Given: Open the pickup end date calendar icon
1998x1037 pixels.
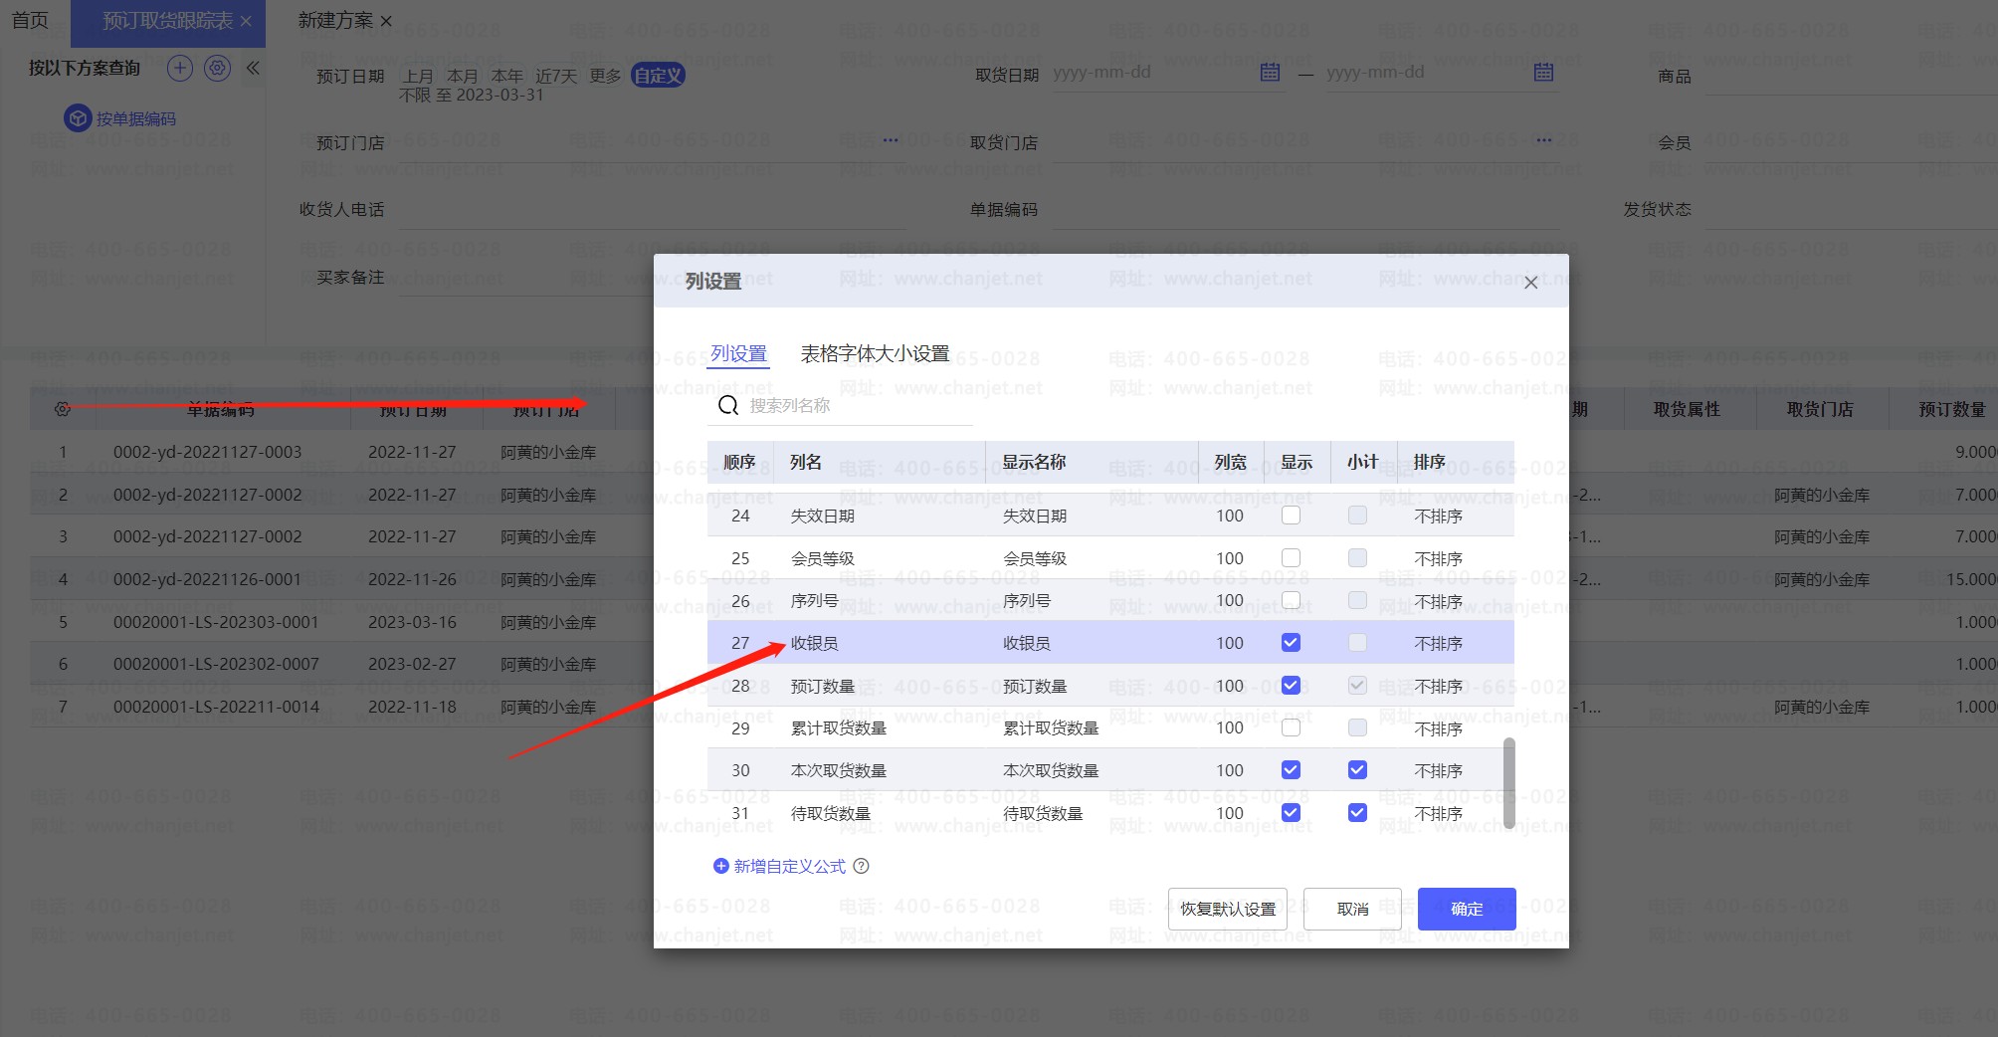Looking at the screenshot, I should point(1543,72).
